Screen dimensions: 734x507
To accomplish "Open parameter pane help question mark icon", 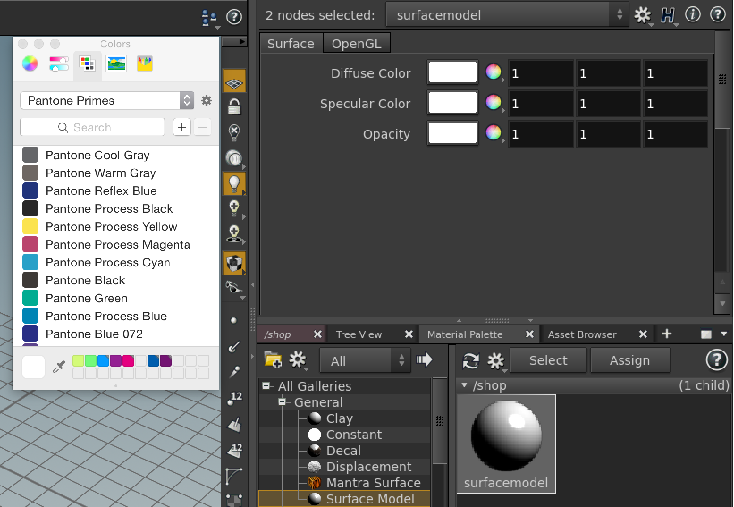I will click(x=718, y=15).
